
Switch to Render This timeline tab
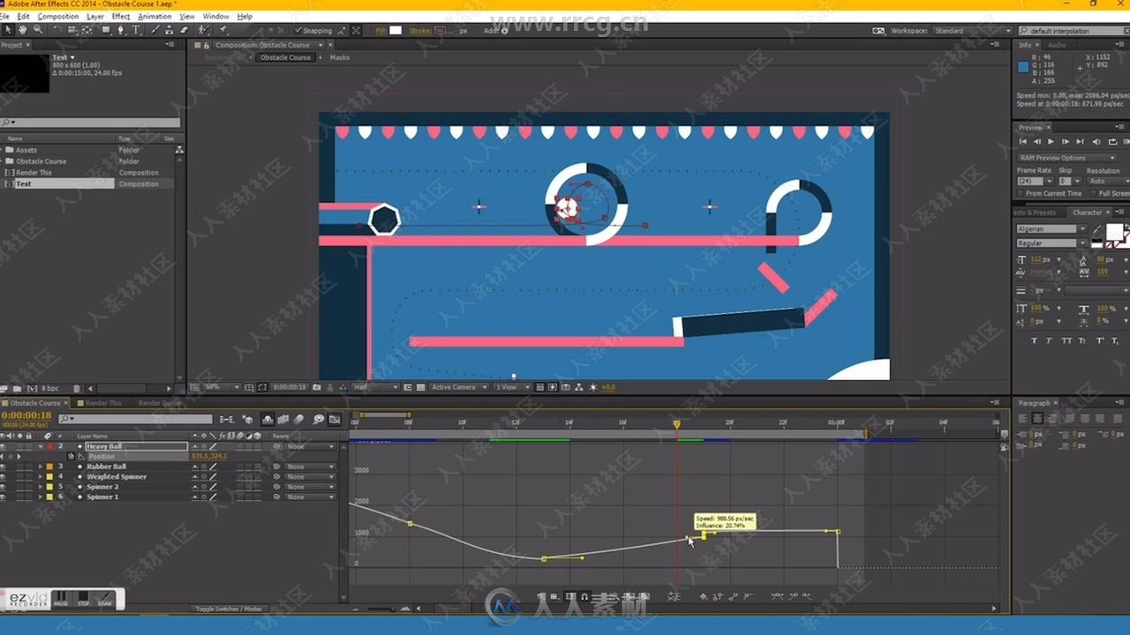103,403
